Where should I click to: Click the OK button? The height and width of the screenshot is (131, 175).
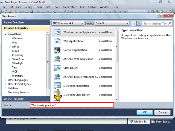pos(145,112)
